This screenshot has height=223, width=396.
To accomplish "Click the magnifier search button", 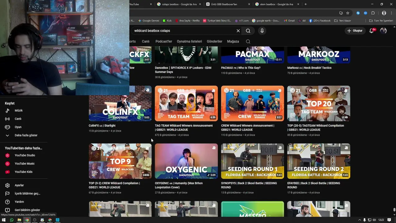I will pos(248,31).
